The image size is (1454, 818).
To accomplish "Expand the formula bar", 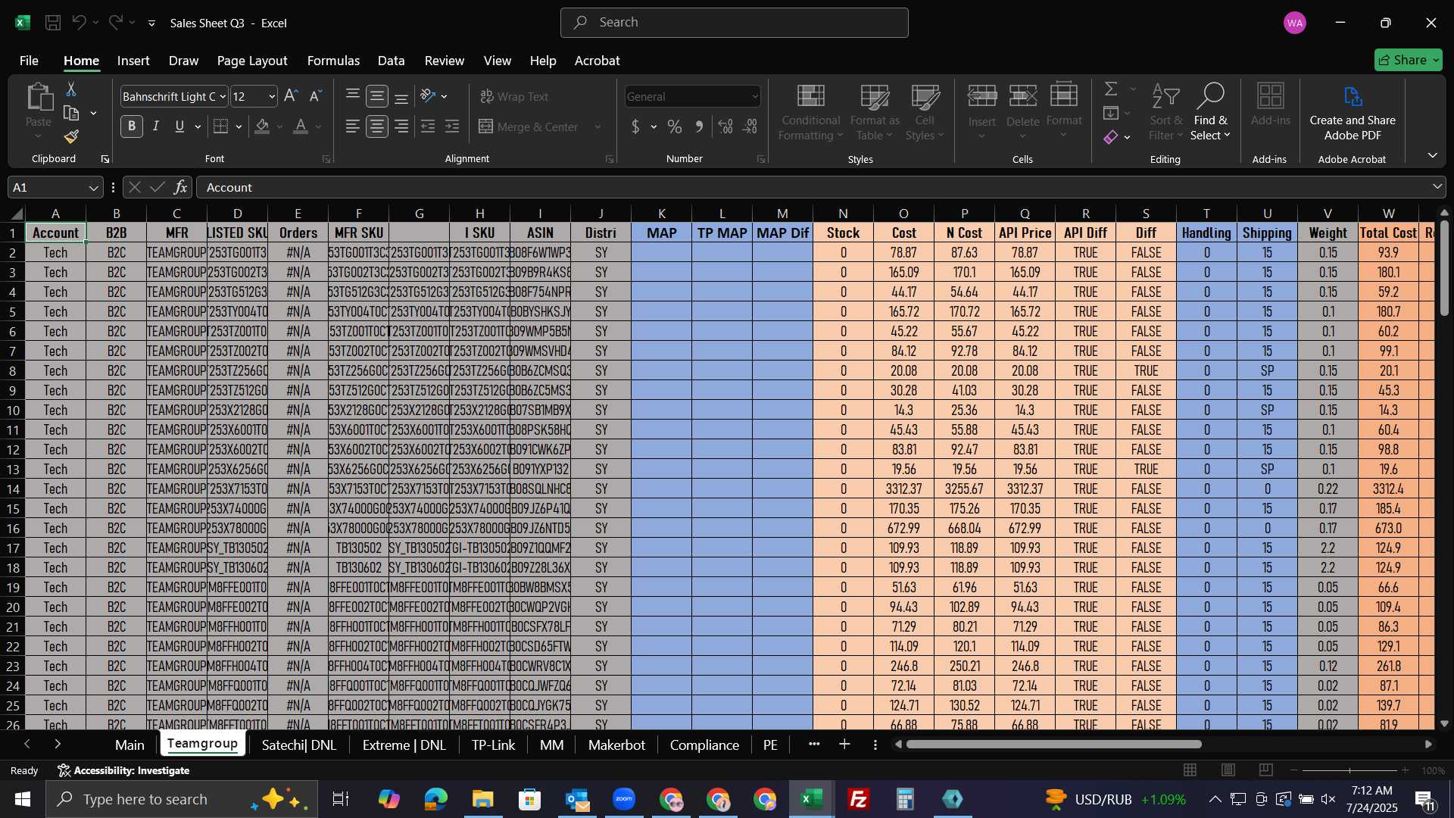I will (x=1437, y=187).
